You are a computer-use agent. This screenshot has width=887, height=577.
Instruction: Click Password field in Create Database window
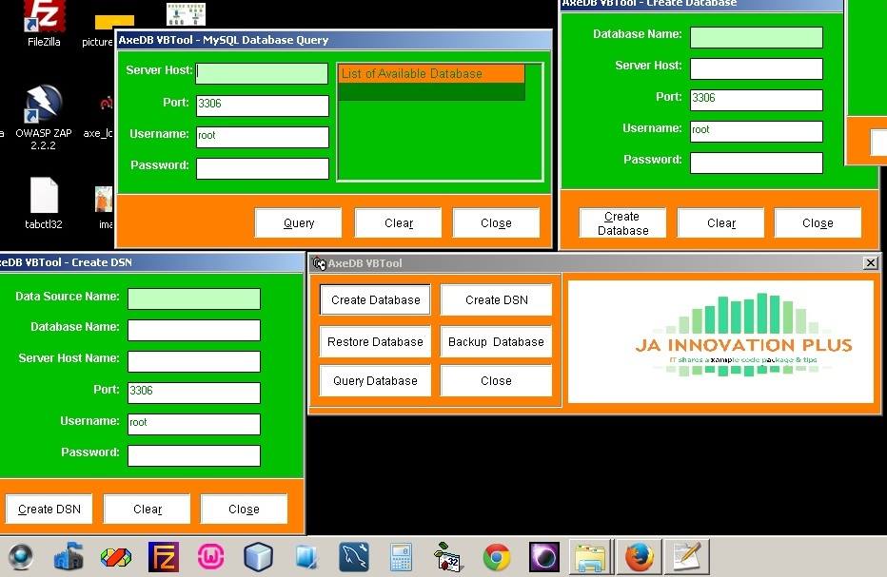(x=757, y=163)
